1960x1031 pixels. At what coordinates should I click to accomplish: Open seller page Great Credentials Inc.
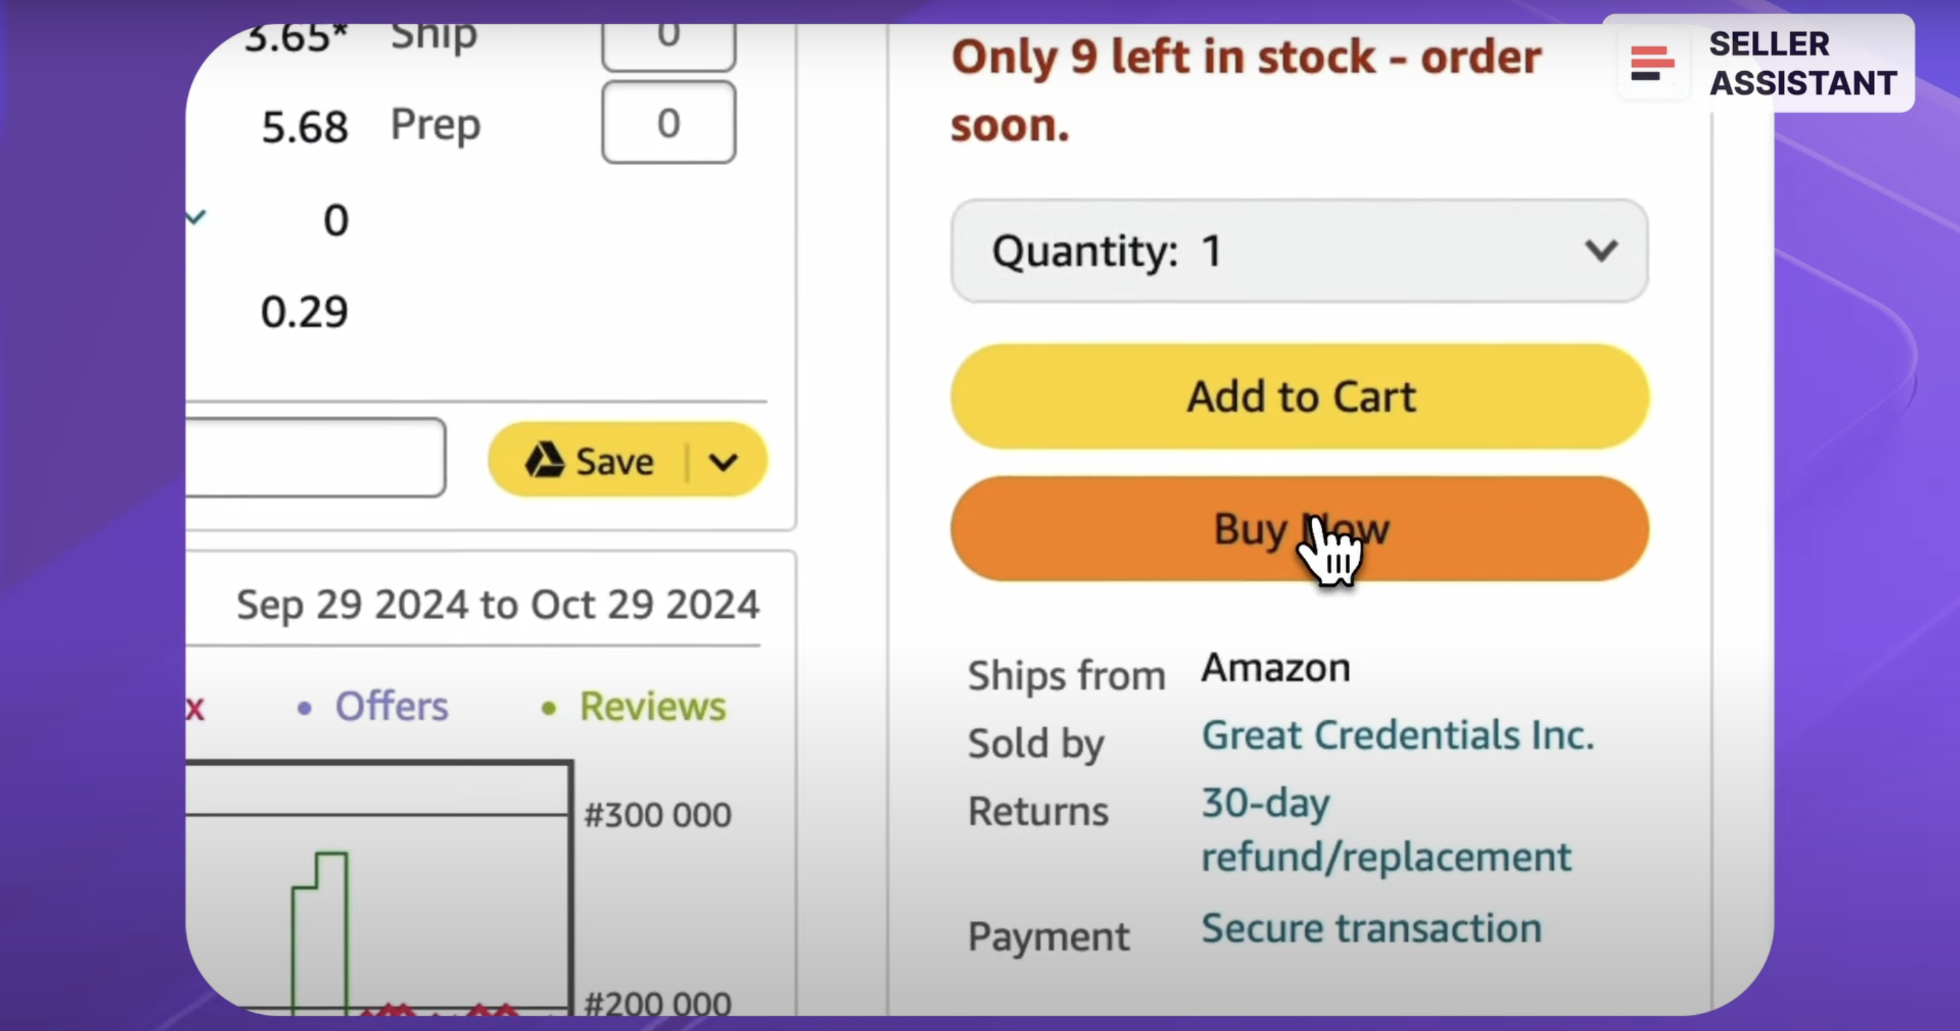pyautogui.click(x=1399, y=734)
